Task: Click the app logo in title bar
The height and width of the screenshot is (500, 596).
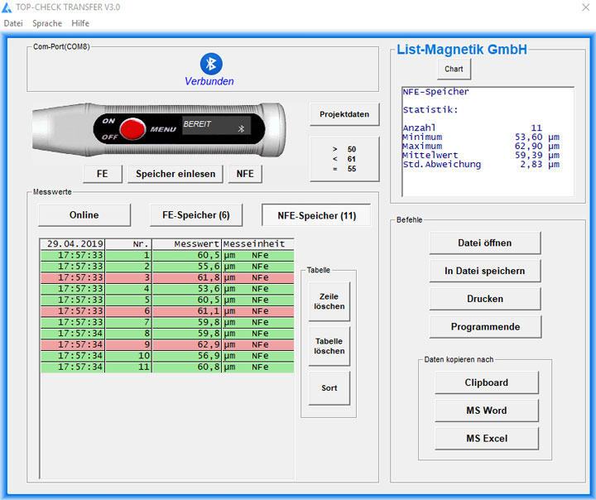Action: click(7, 7)
